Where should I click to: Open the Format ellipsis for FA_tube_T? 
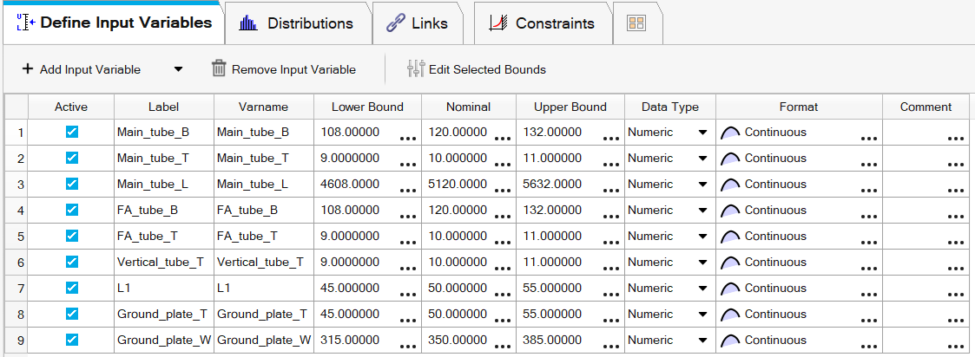pyautogui.click(x=869, y=243)
